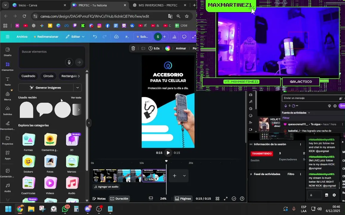
Task: Open the Archivo menu
Action: pos(22,36)
